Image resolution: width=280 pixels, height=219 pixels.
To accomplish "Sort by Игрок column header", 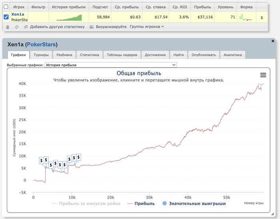I will 19,7.
